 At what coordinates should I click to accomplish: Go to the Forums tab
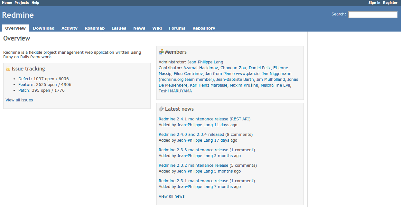(x=177, y=28)
